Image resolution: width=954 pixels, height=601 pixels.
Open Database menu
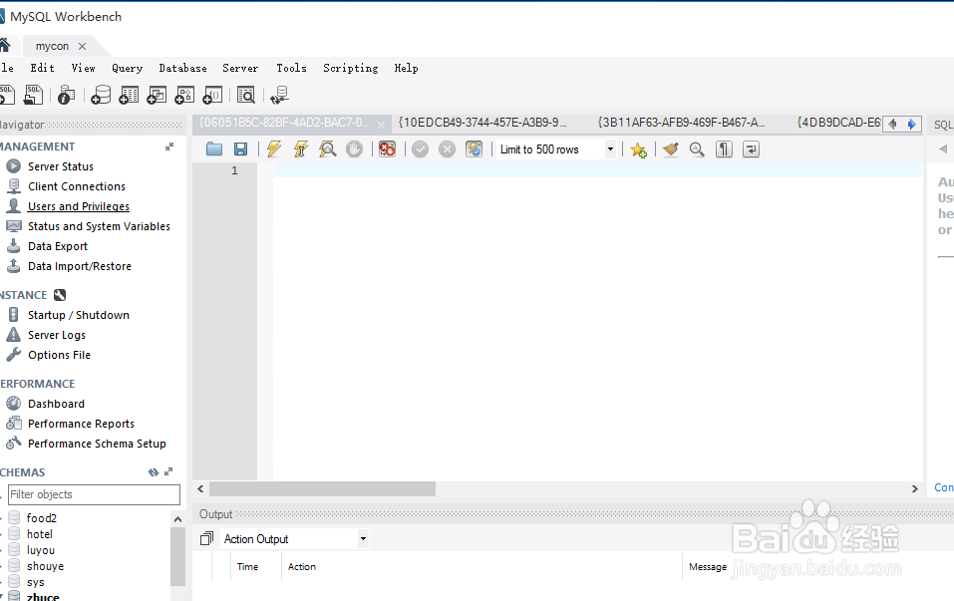pos(182,68)
